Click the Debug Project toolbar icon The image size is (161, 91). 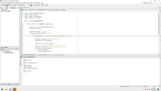click(x=43, y=5)
